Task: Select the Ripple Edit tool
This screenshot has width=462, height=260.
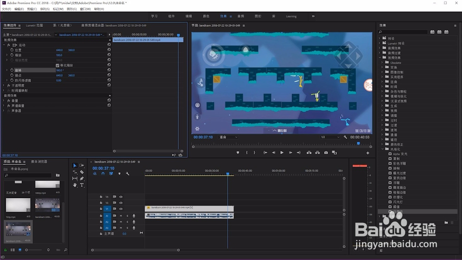Action: pyautogui.click(x=74, y=172)
